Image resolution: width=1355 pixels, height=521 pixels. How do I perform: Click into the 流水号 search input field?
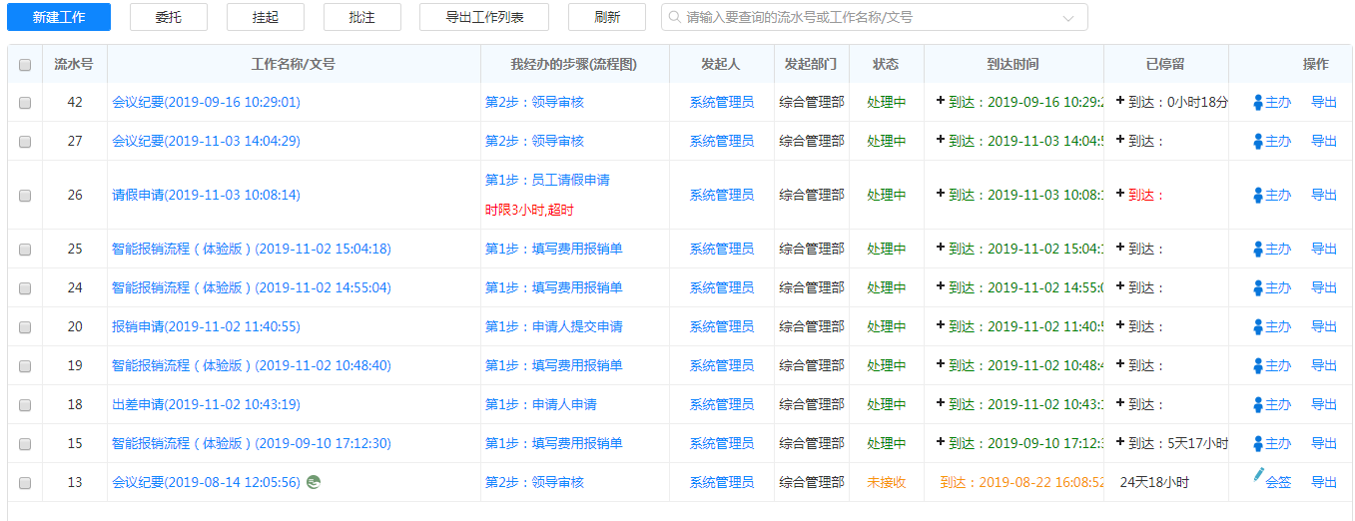click(x=869, y=17)
